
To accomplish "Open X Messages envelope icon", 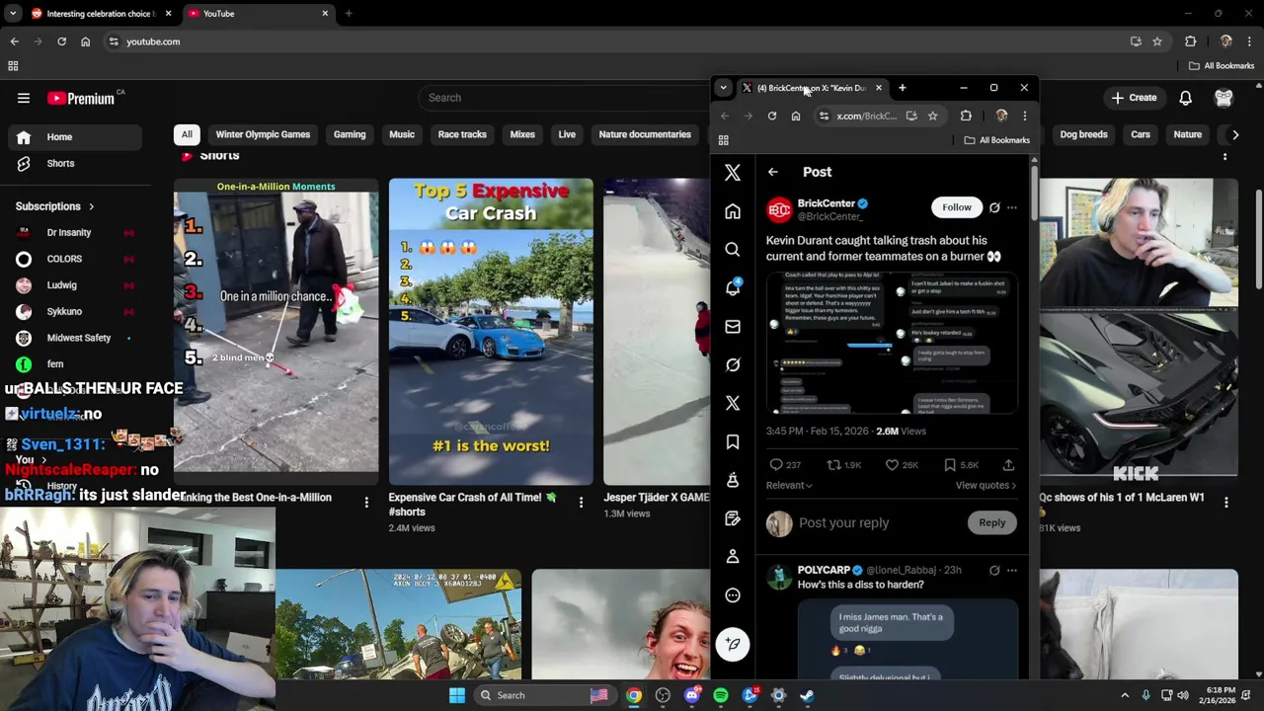I will tap(733, 326).
